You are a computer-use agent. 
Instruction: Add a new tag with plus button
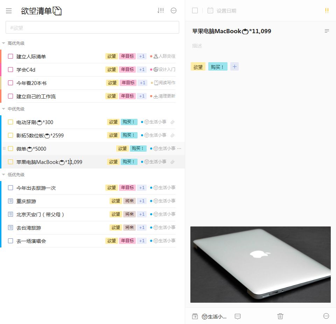click(234, 66)
